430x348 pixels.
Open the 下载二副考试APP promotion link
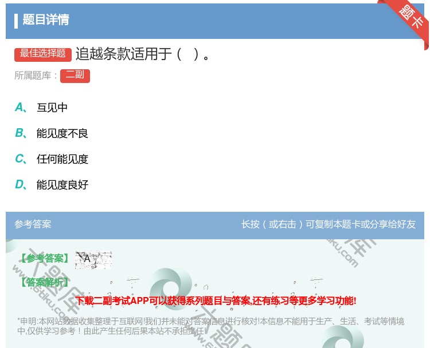click(x=216, y=300)
